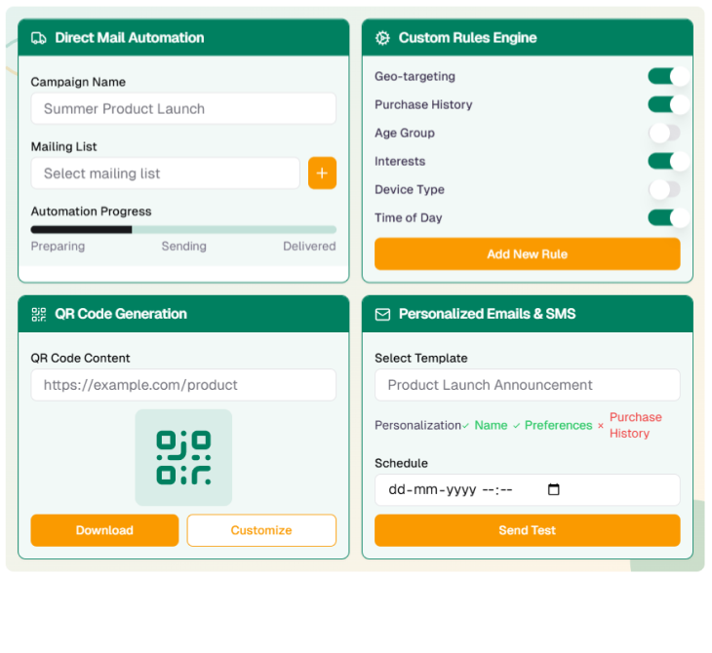Click the gear icon in Custom Rules Engine
The height and width of the screenshot is (653, 712).
(382, 38)
